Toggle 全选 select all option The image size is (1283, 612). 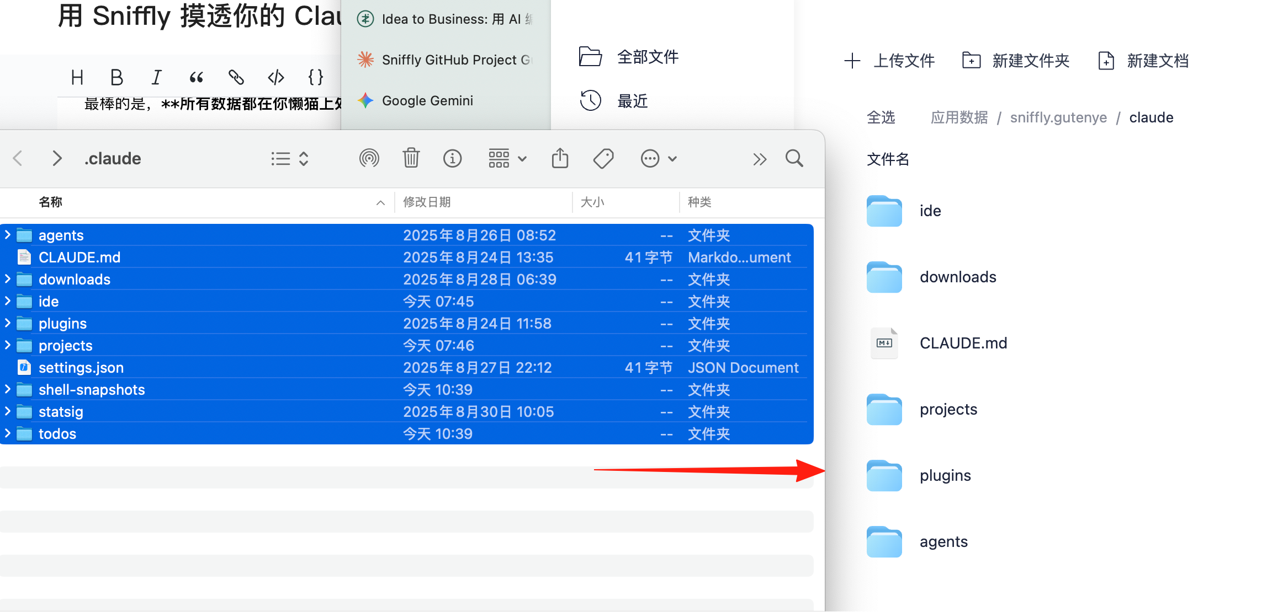pos(881,117)
